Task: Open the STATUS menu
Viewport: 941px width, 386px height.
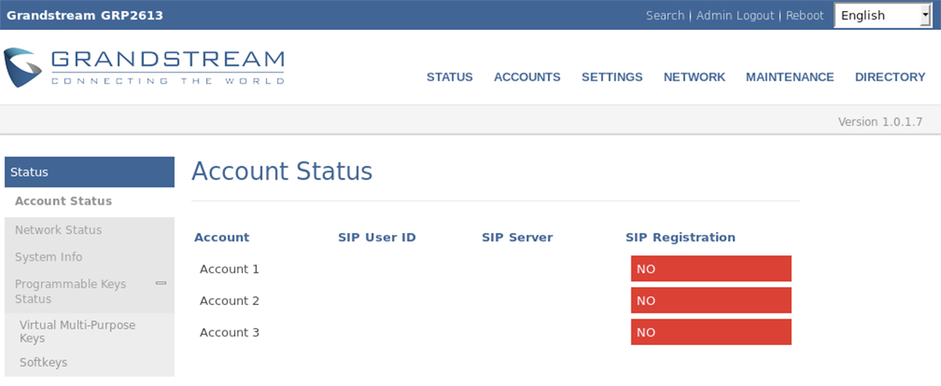Action: [449, 77]
